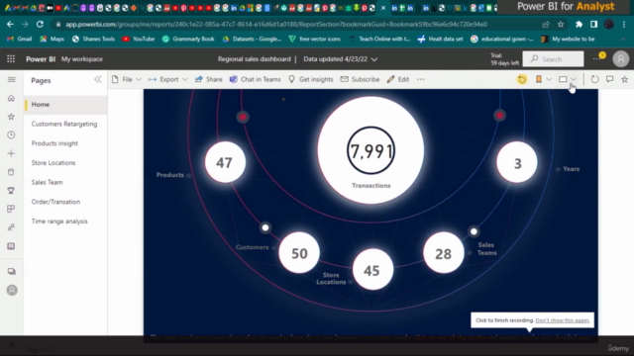Click the 45 Store Locations circle
Screen dimensions: 634x356
pos(372,269)
